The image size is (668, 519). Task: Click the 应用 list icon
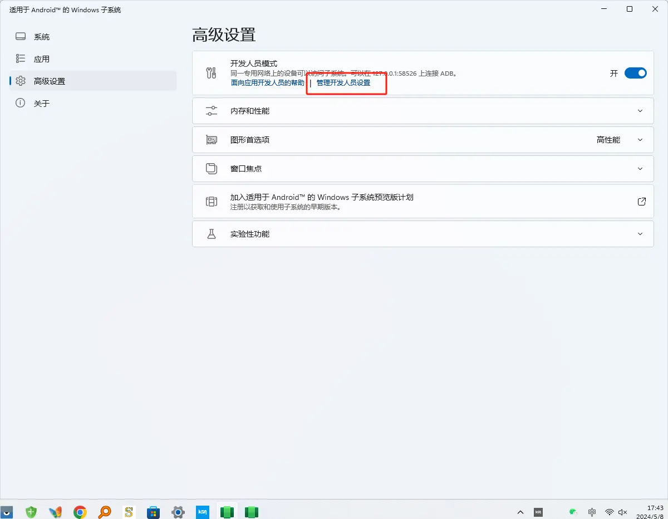point(21,59)
